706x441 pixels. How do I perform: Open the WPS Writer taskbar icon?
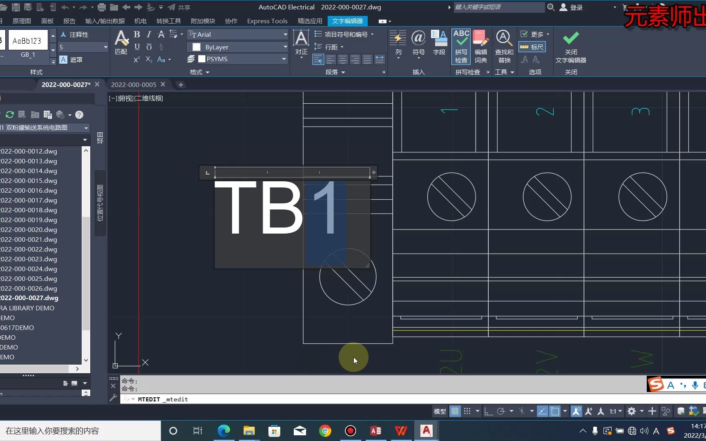[401, 431]
